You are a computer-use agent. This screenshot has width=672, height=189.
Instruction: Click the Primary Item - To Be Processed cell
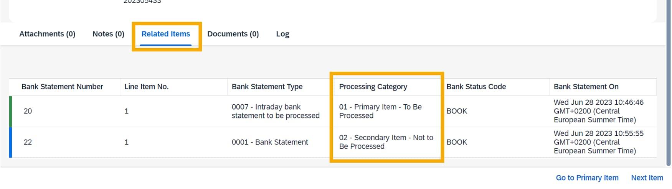coord(380,112)
